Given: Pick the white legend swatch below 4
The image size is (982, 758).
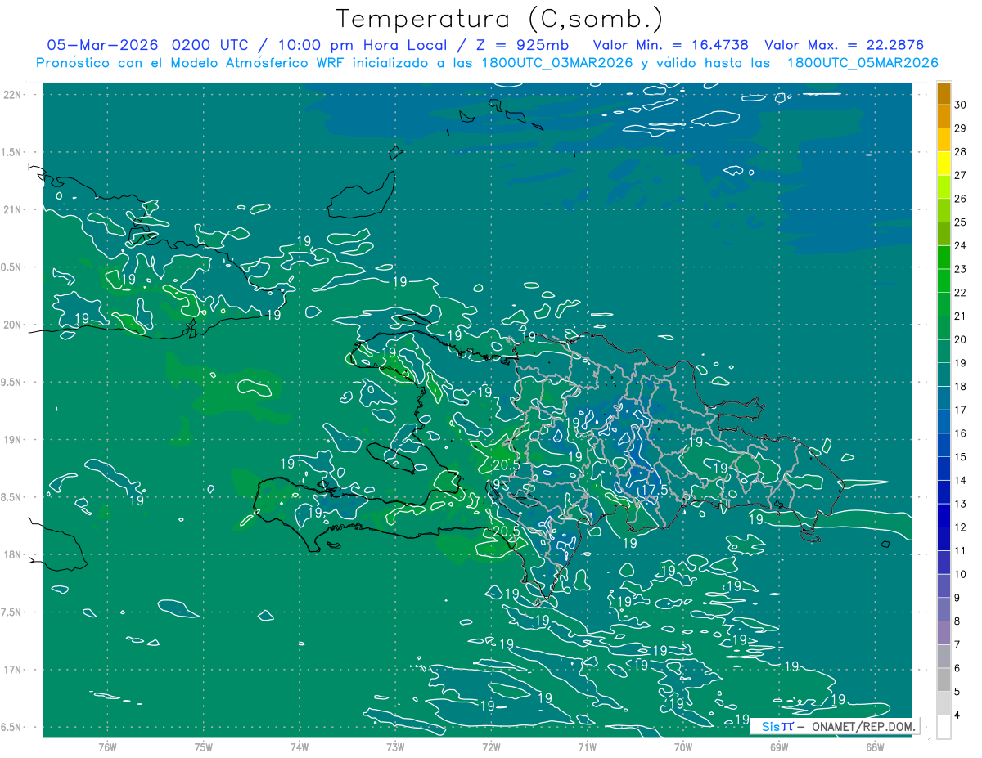Looking at the screenshot, I should 944,727.
